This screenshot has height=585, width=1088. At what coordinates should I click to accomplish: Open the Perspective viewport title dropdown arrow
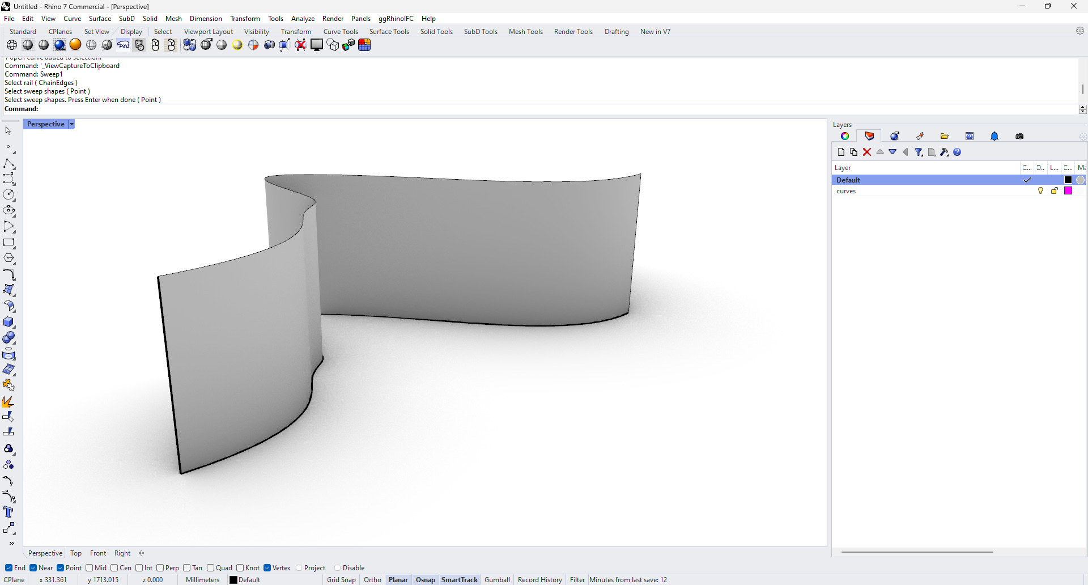click(x=71, y=124)
